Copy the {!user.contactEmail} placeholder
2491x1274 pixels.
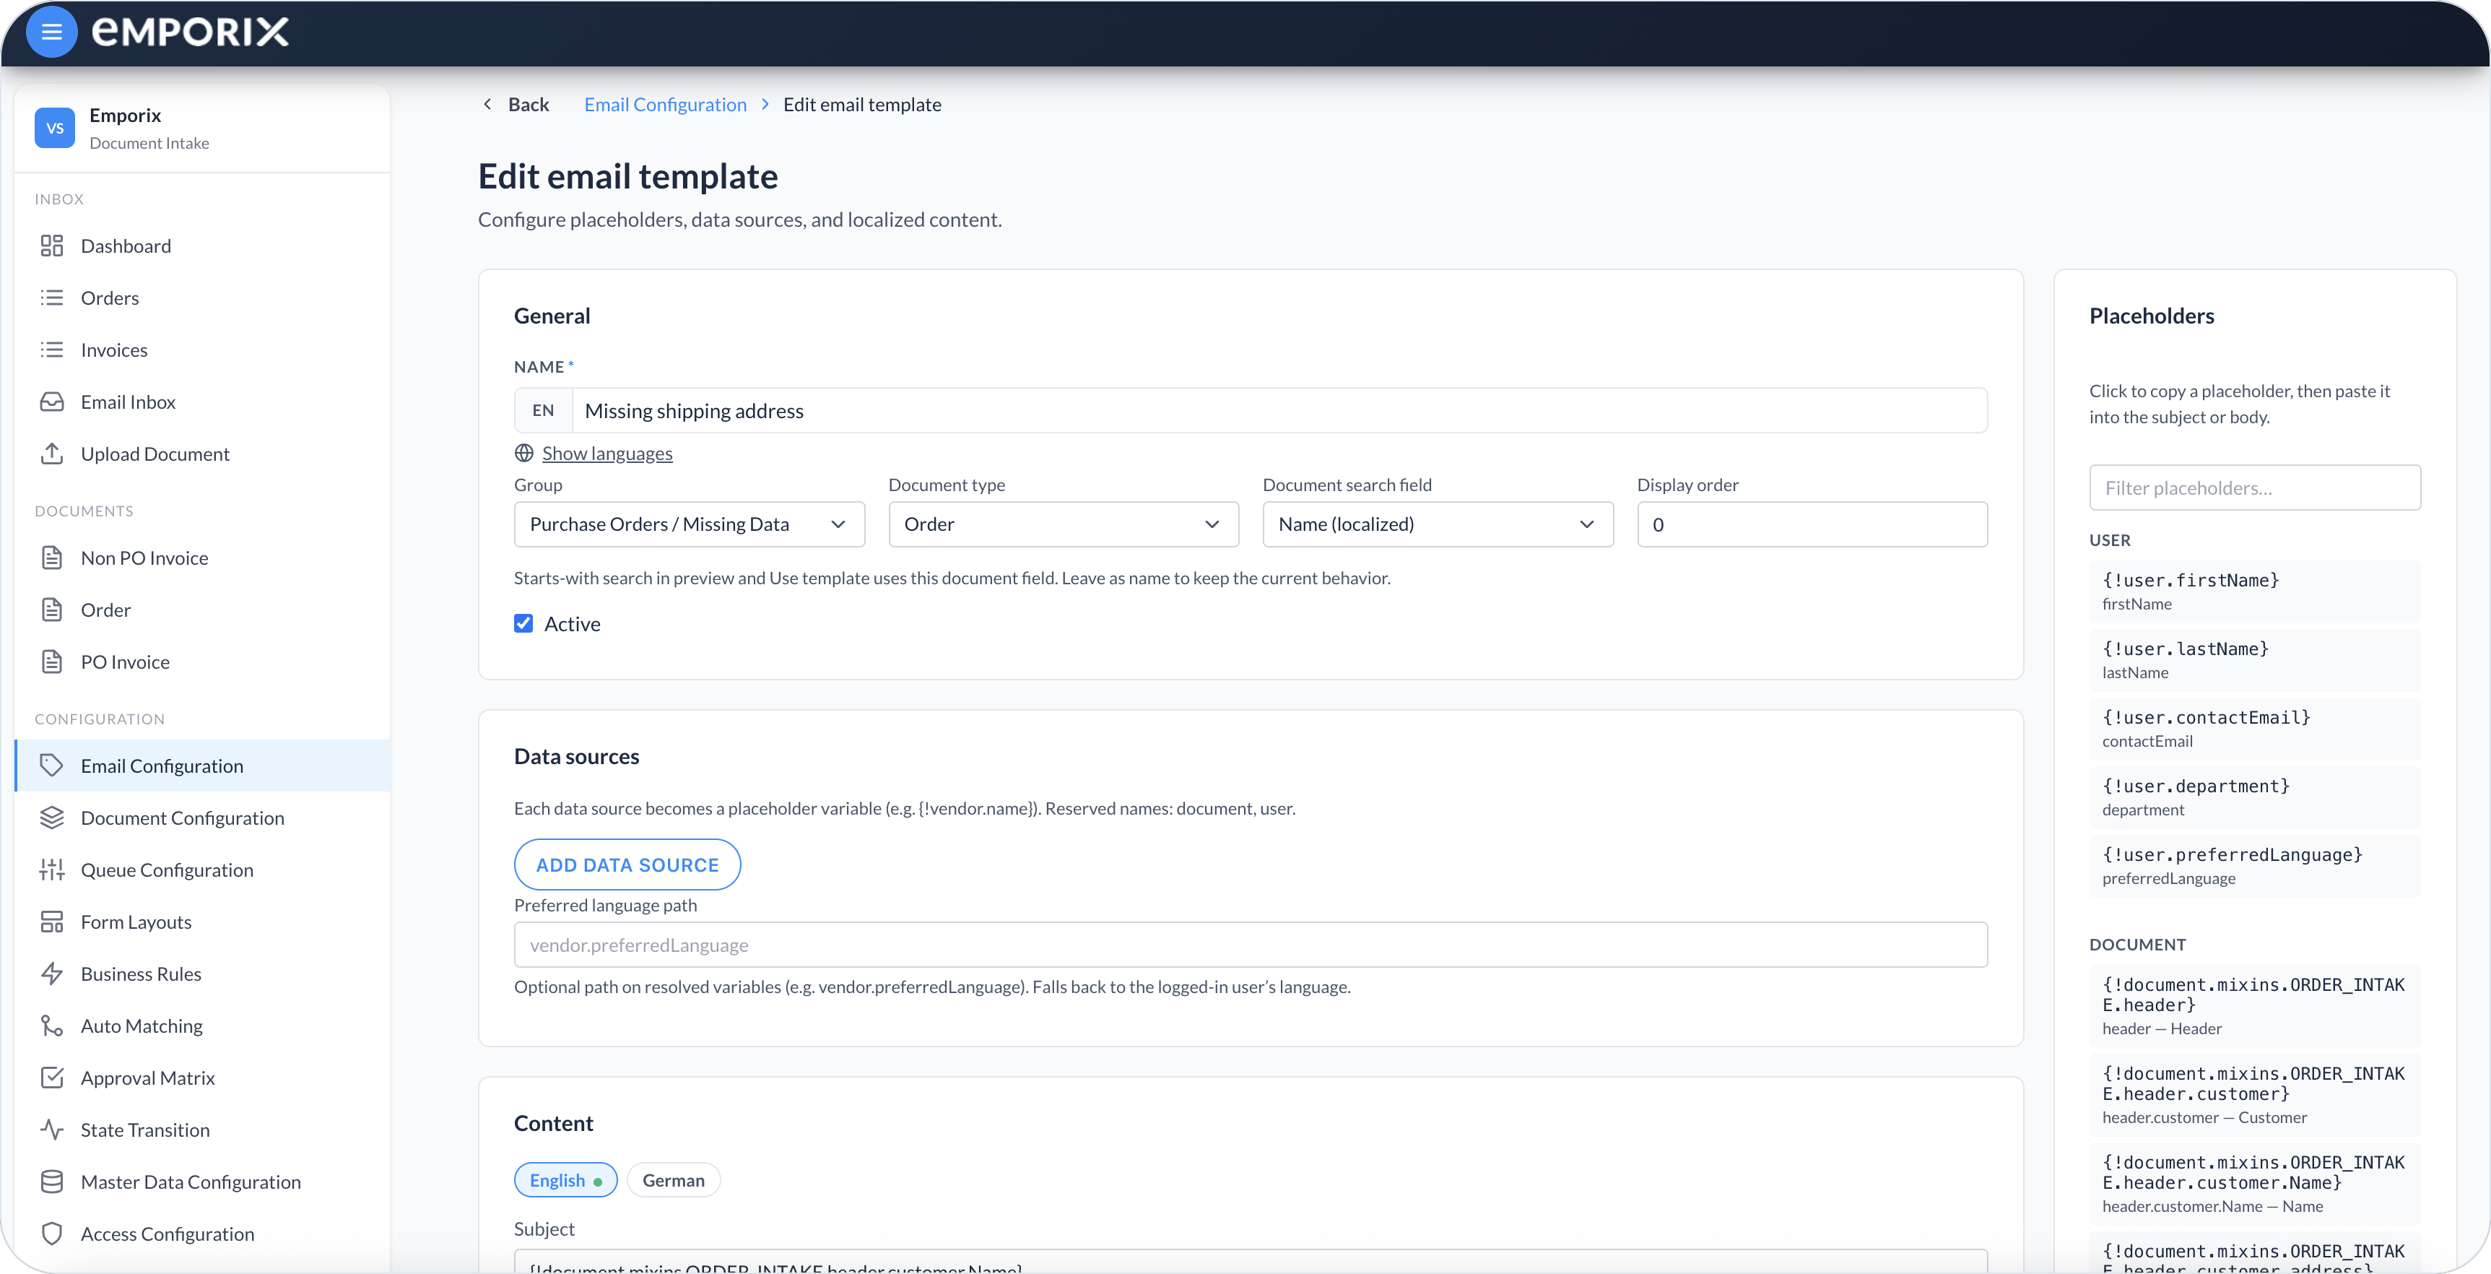tap(2255, 729)
